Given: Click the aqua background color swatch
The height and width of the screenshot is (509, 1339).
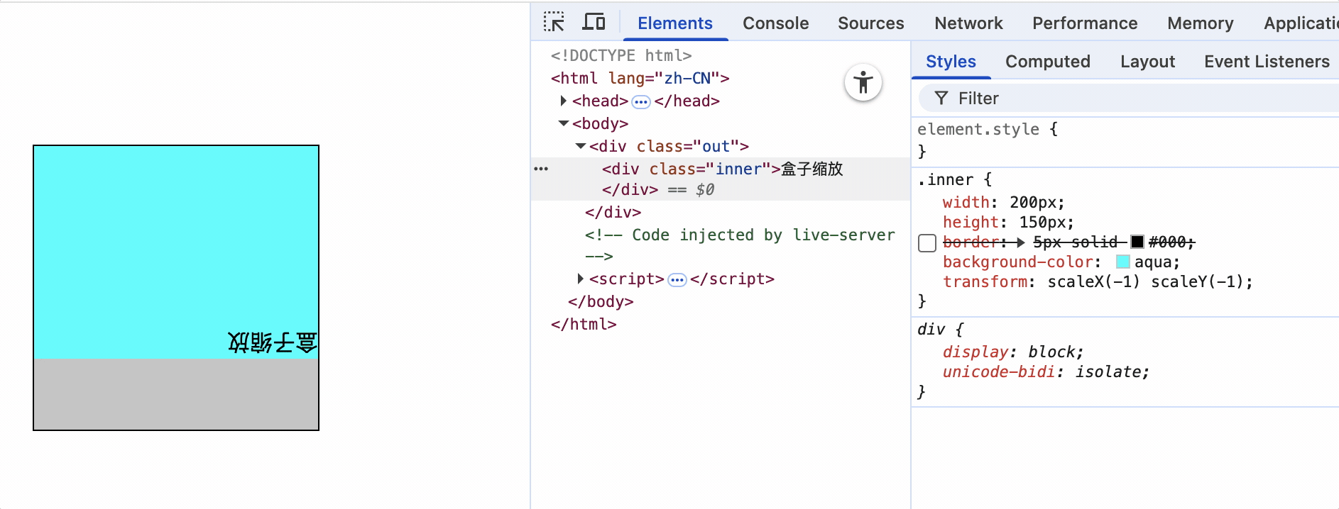Looking at the screenshot, I should pyautogui.click(x=1123, y=262).
